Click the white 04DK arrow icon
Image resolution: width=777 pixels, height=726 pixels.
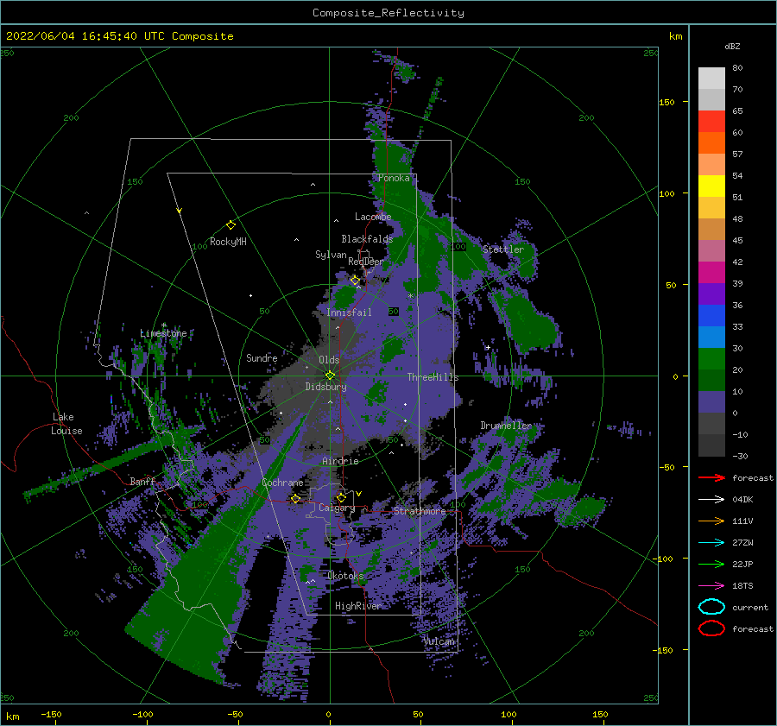711,499
